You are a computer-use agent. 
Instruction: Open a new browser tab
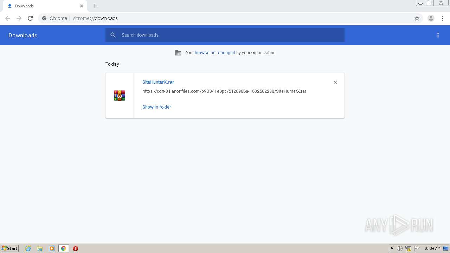point(95,6)
